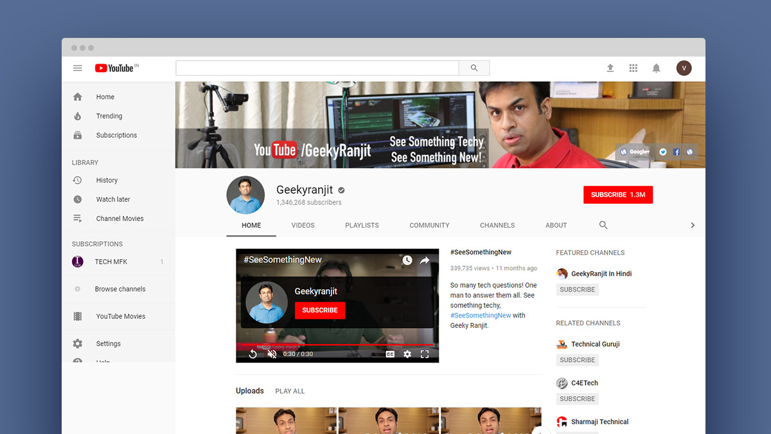
Task: Click the Google+ link on the banner
Action: [635, 152]
